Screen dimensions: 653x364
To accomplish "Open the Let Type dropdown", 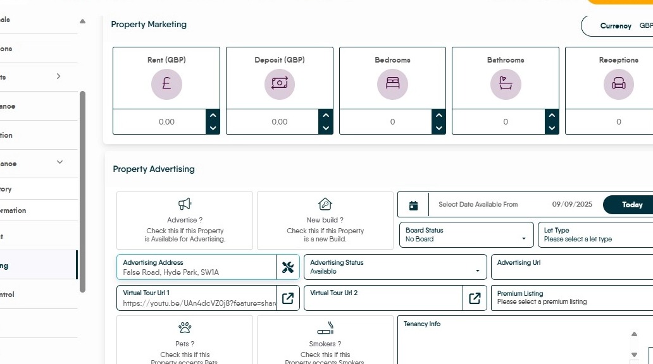I will (595, 235).
